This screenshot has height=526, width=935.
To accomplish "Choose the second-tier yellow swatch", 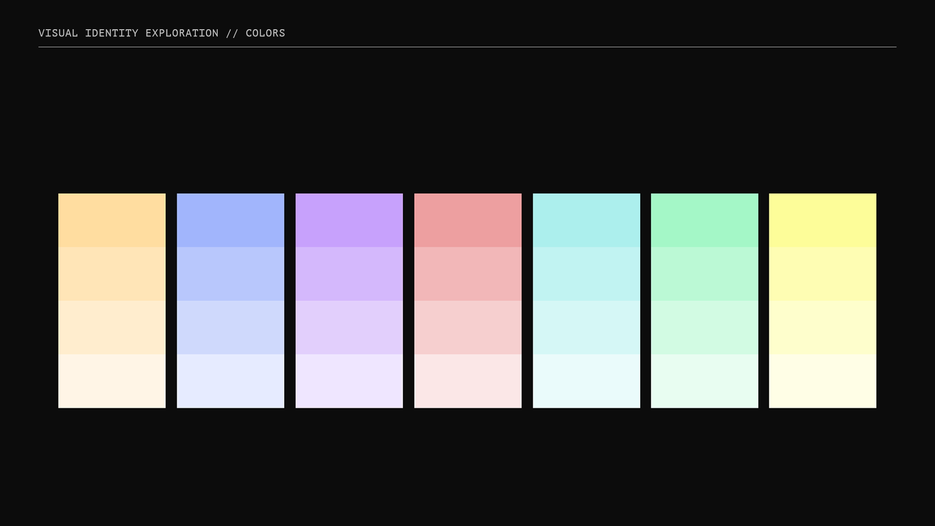I will coord(823,274).
